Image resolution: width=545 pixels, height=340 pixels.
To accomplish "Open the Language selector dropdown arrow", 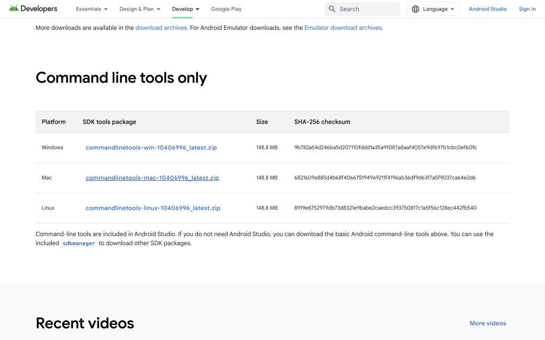I will pyautogui.click(x=452, y=9).
